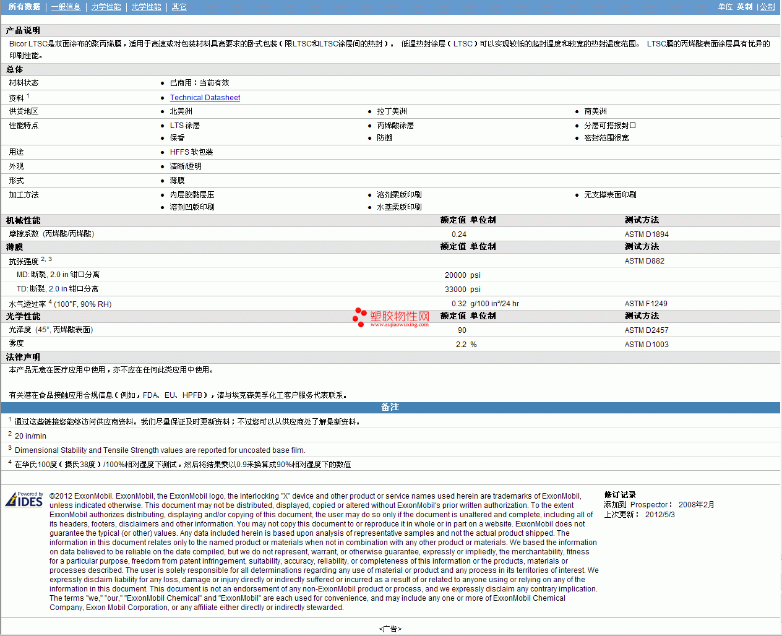
Task: Click the 加工方法 row label
Action: (x=24, y=195)
